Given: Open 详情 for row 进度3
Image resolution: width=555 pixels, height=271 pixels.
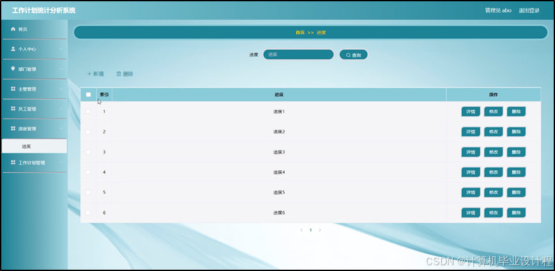Looking at the screenshot, I should (471, 152).
